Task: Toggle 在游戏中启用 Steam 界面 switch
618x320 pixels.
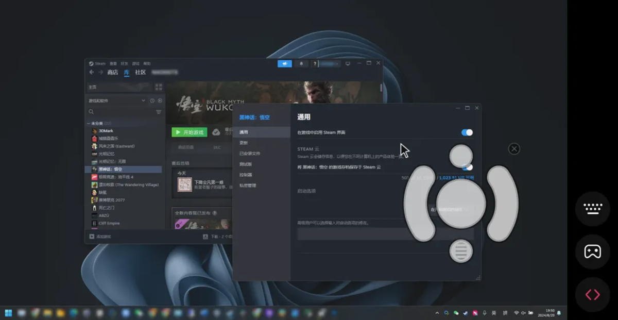Action: 467,132
